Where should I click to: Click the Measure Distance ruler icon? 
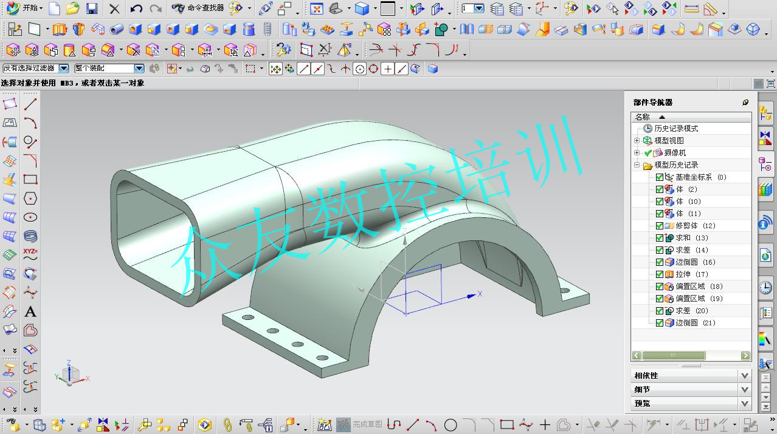pyautogui.click(x=691, y=8)
